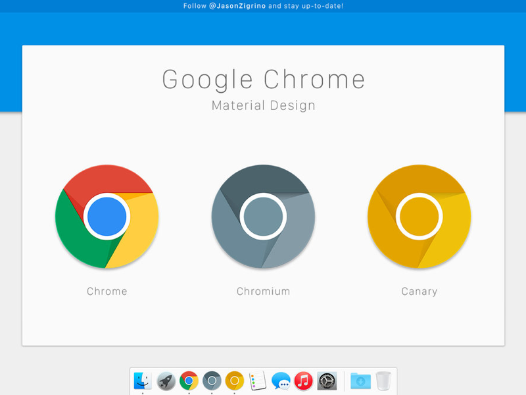This screenshot has width=526, height=395.
Task: Launch Chrome Canary from the dock
Action: [235, 381]
